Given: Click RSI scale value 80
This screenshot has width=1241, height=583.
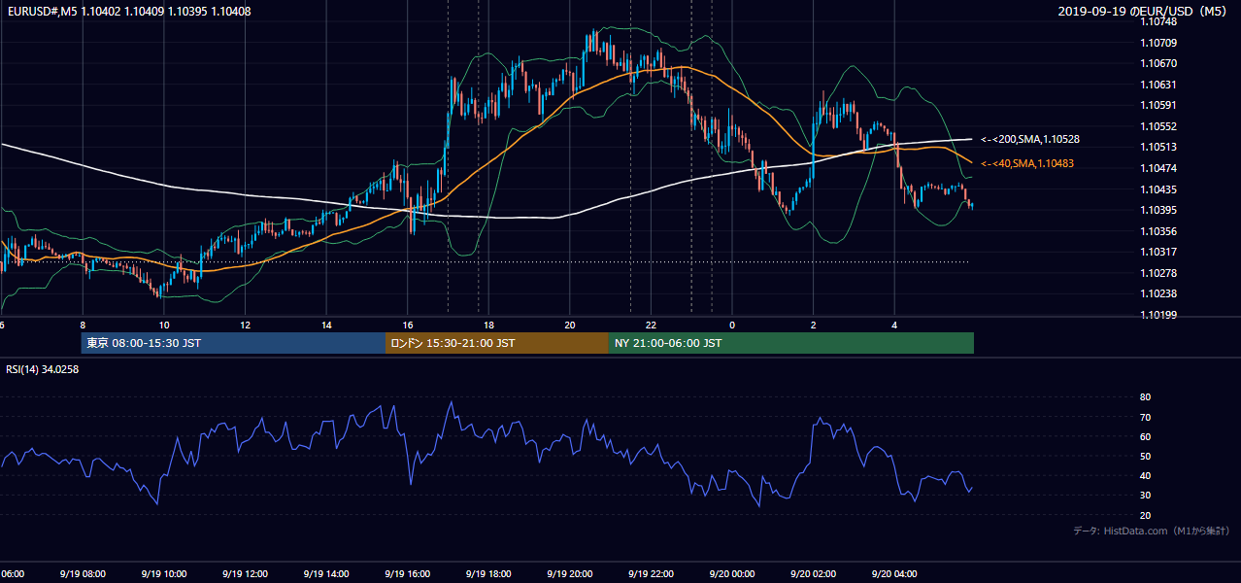Looking at the screenshot, I should [1145, 397].
